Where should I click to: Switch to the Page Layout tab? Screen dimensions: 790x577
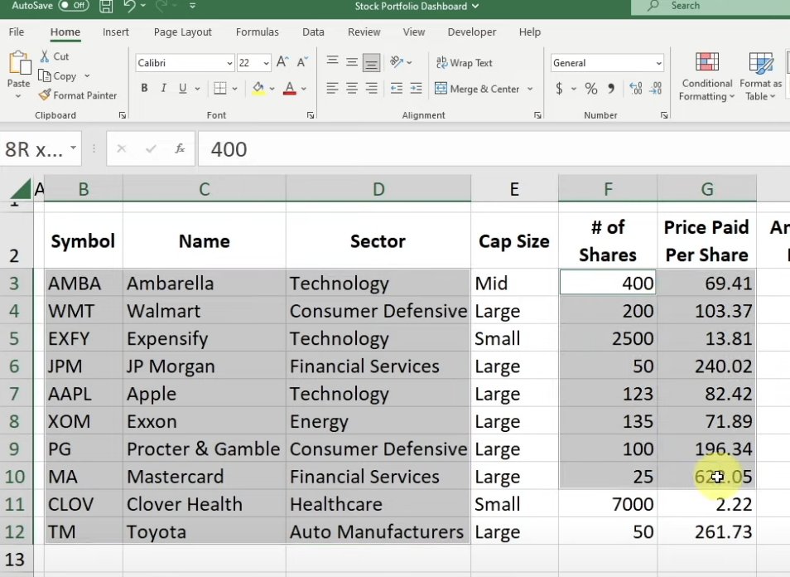[182, 32]
